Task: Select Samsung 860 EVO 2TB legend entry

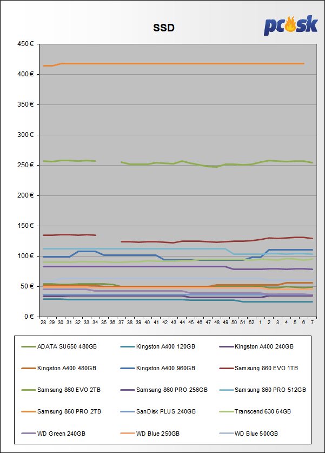Action: click(x=61, y=390)
